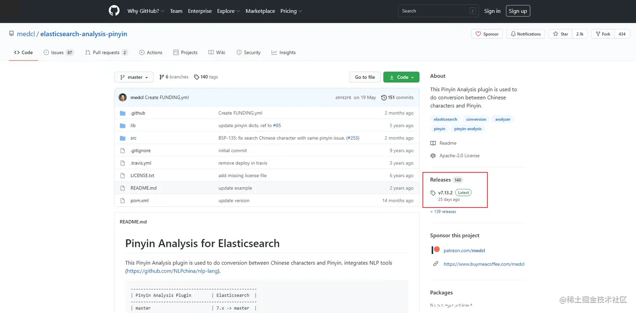Open the Releases heading link
636x313 pixels.
440,180
